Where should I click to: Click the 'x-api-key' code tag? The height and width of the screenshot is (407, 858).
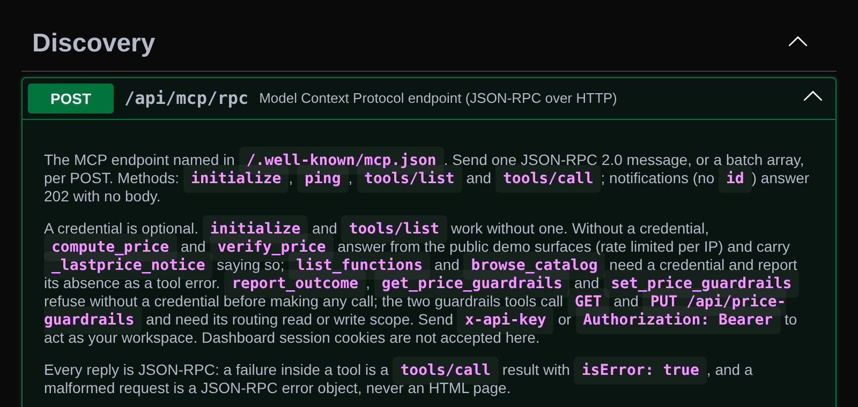click(505, 320)
